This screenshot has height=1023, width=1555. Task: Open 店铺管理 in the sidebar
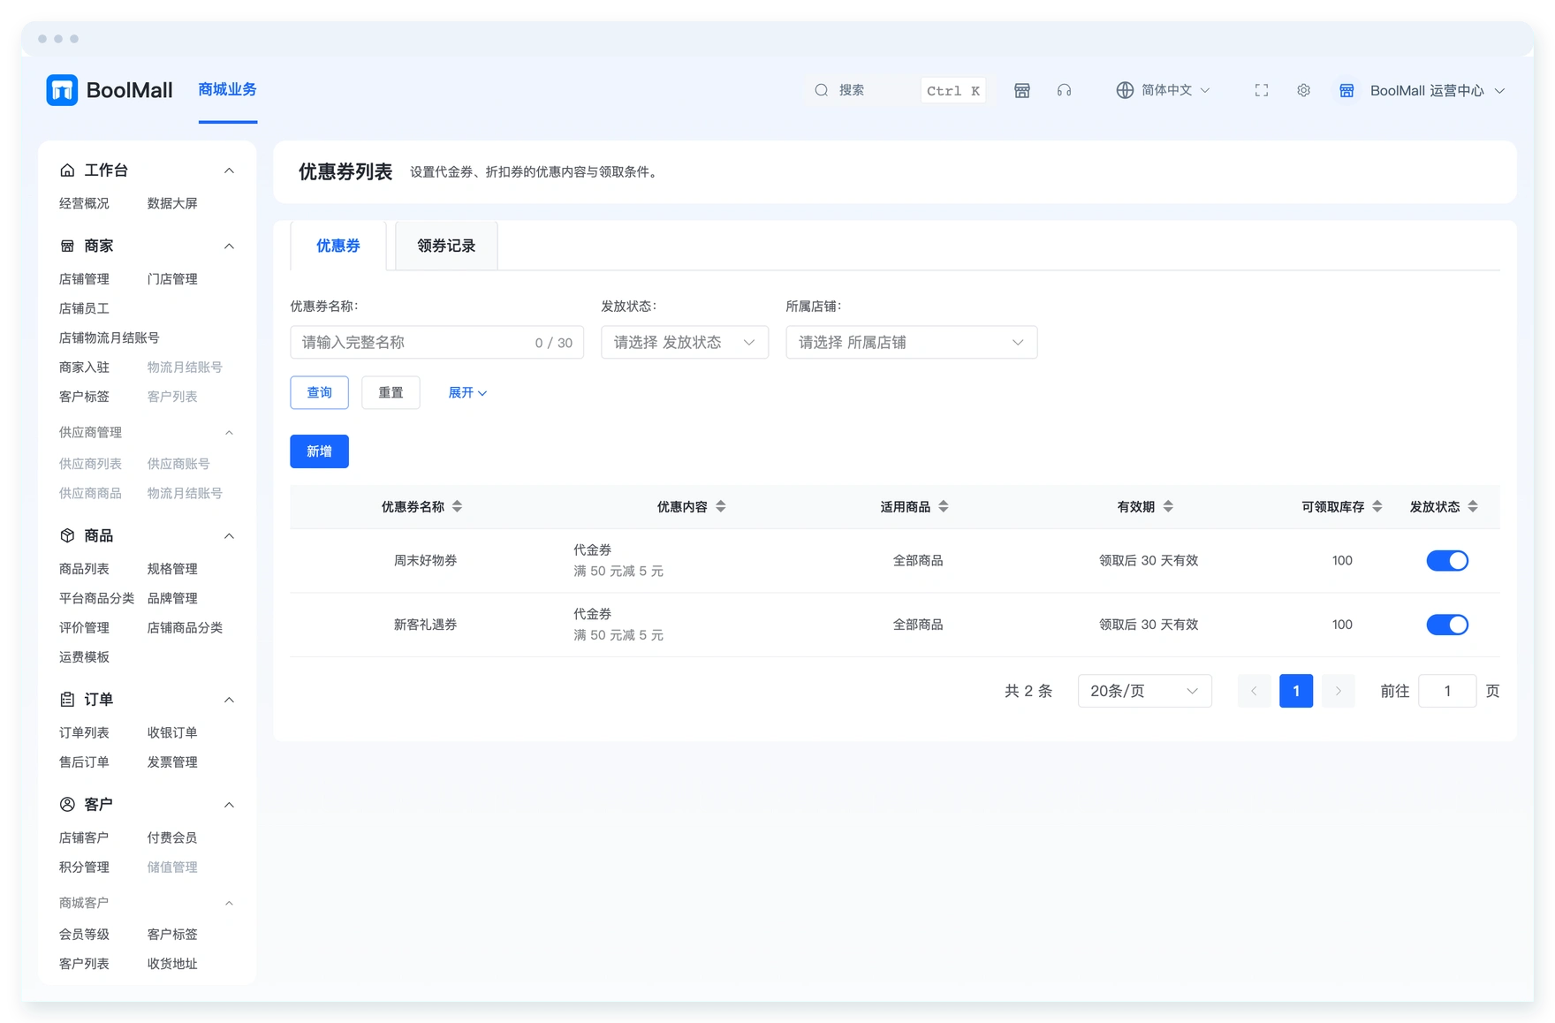[84, 279]
